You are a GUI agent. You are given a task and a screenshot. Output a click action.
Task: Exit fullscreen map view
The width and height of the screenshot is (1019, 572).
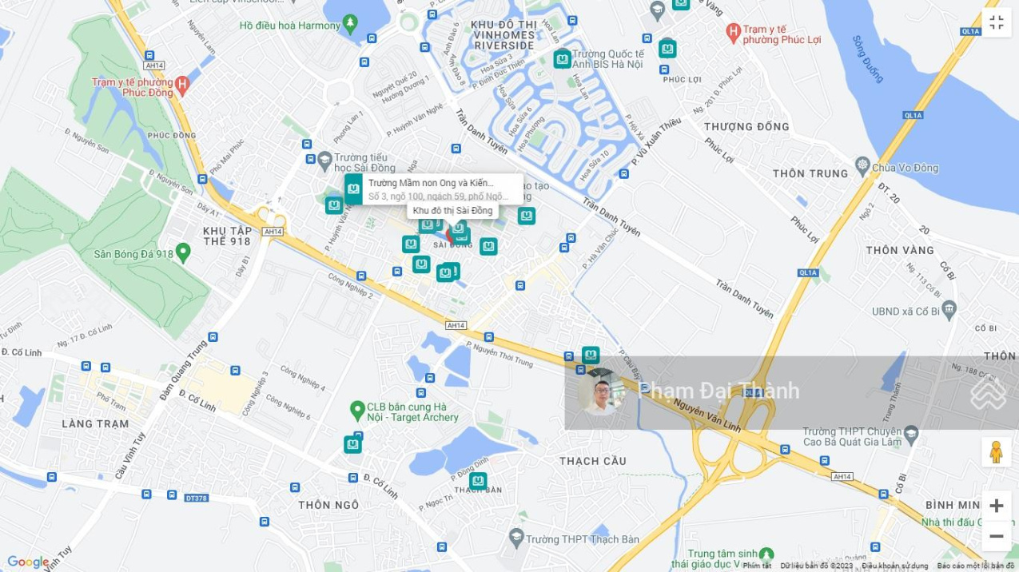point(996,23)
